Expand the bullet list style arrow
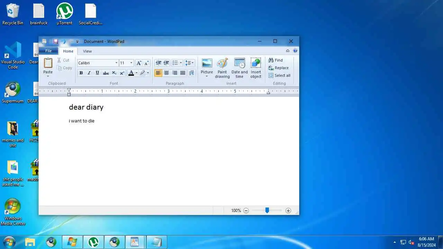 [x=181, y=63]
